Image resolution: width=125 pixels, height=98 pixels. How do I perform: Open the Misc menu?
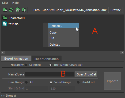click(x=5, y=3)
